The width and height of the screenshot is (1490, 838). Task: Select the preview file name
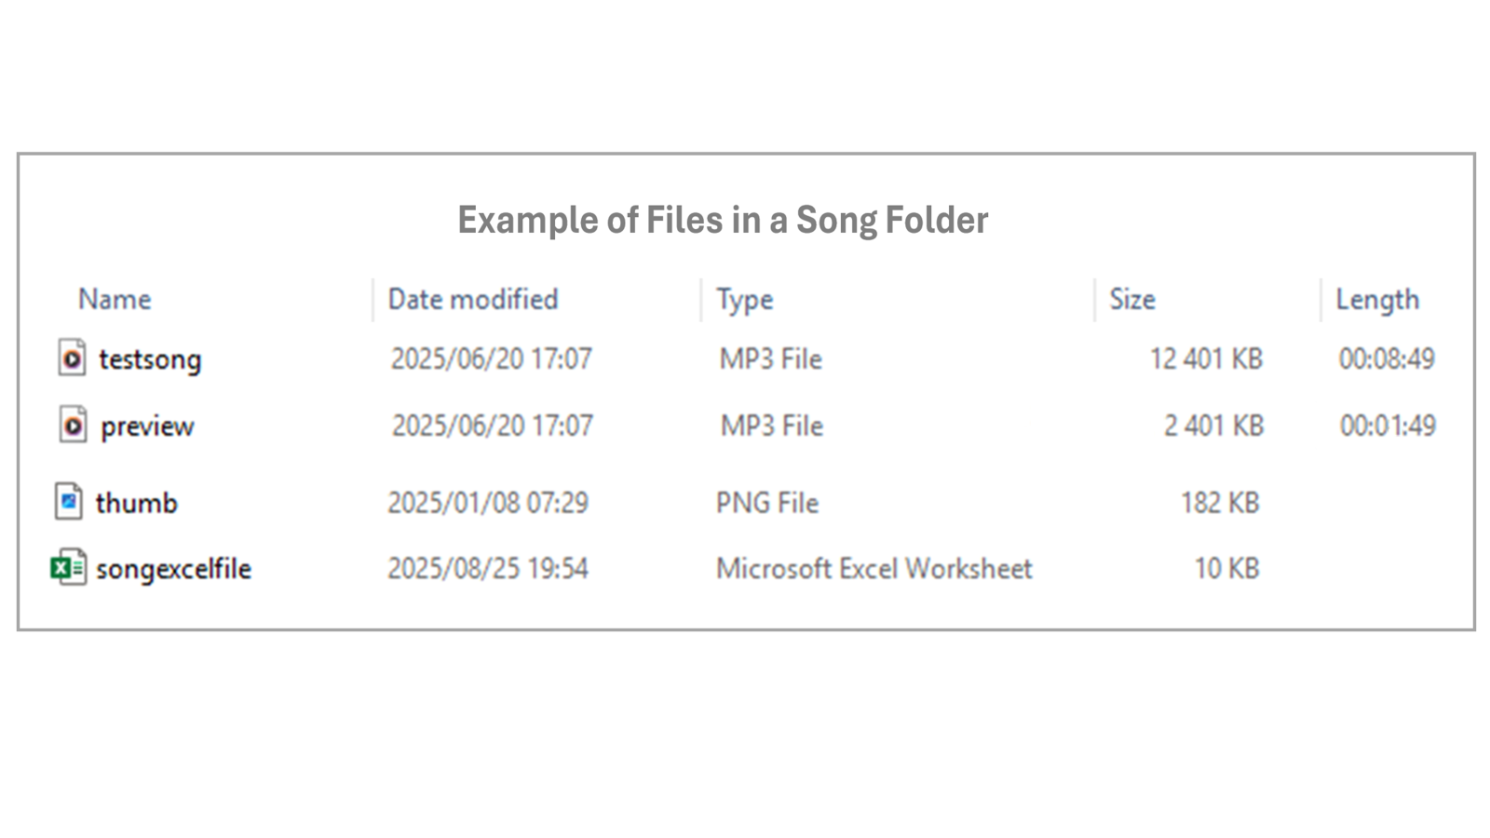pos(147,426)
